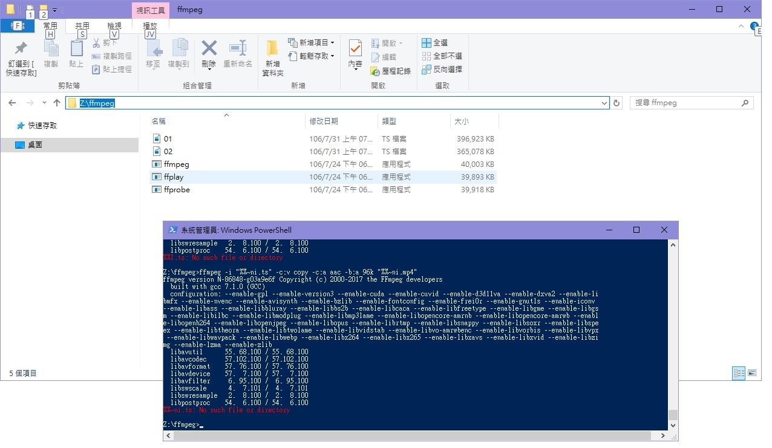Click the Search ffmpeg (搜尋) box
This screenshot has height=448, width=772.
coord(692,103)
